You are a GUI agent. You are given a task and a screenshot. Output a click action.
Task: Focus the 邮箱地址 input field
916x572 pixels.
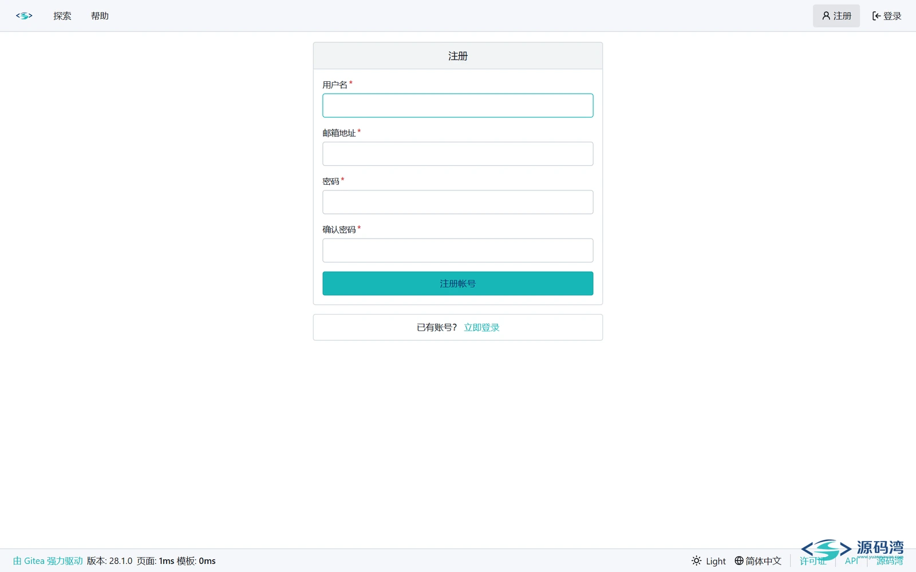(x=458, y=154)
